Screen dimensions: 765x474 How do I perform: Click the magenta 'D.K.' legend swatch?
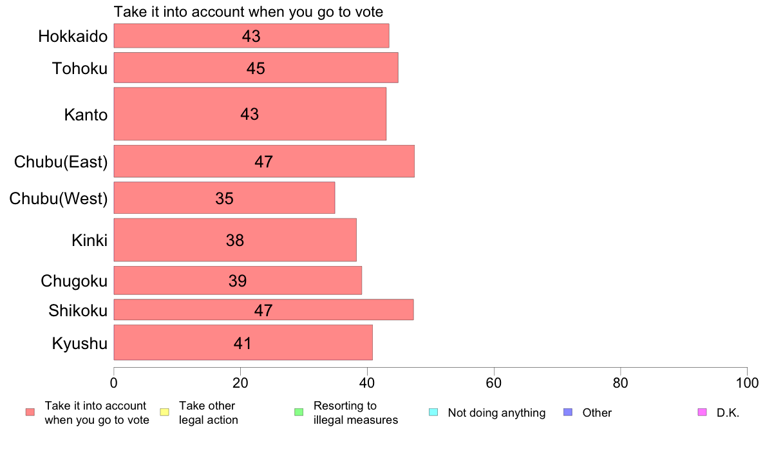pos(702,412)
